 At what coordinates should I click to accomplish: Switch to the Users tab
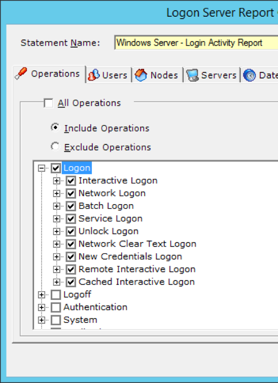click(109, 75)
